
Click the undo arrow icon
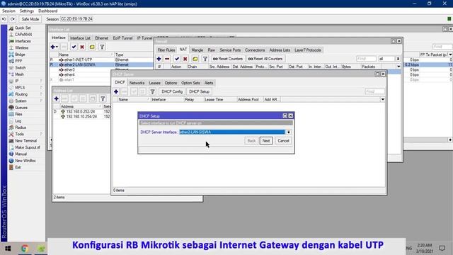4,19
